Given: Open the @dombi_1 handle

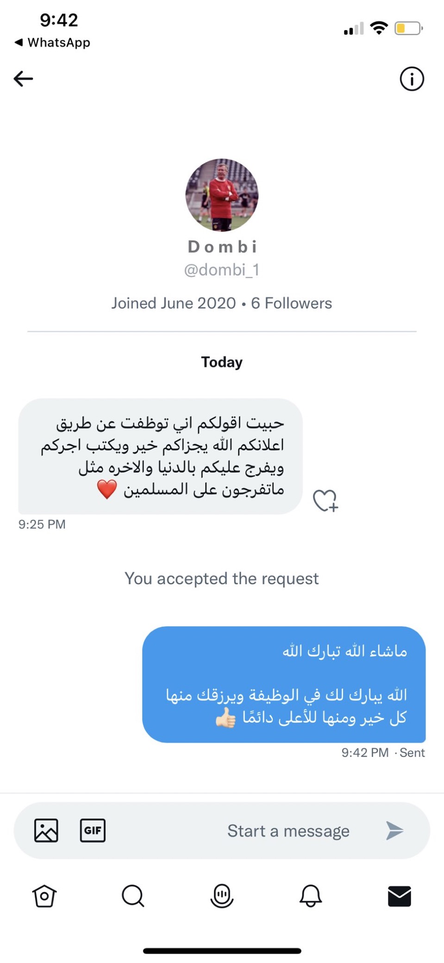Looking at the screenshot, I should tap(222, 270).
